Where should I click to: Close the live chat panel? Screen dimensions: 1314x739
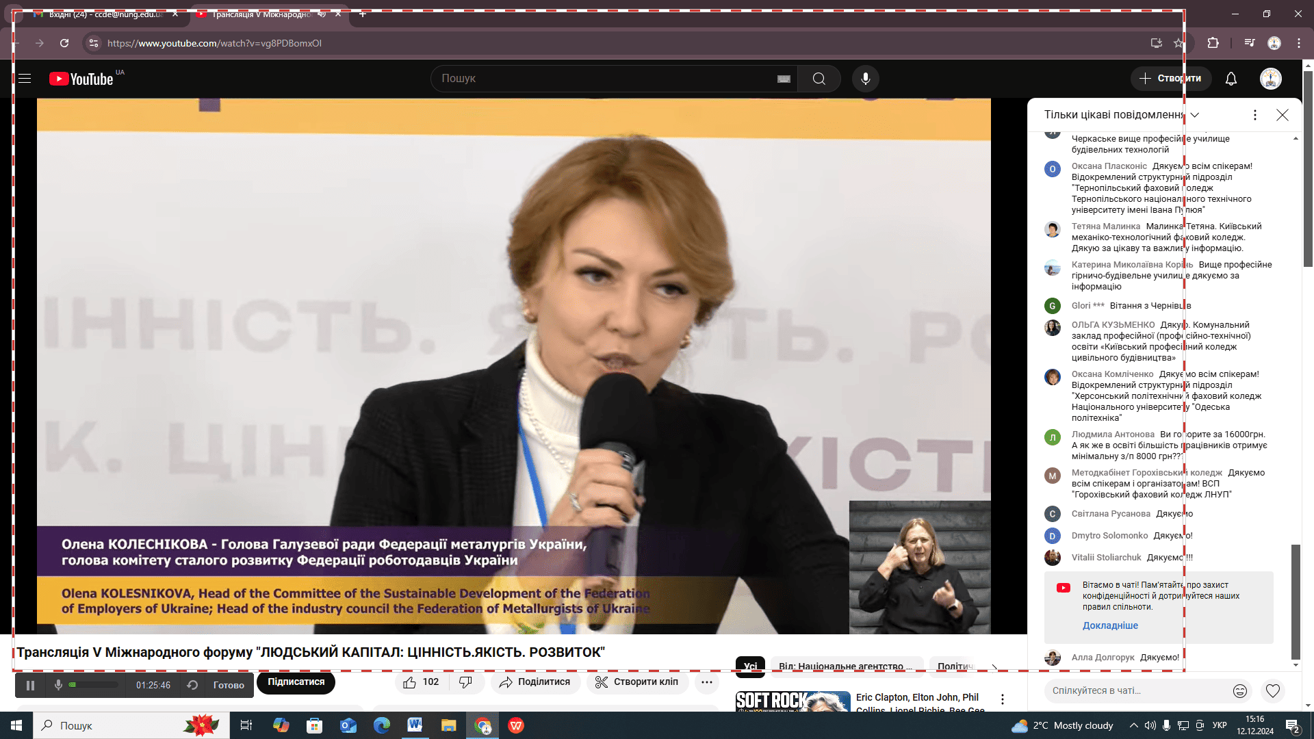pyautogui.click(x=1283, y=115)
